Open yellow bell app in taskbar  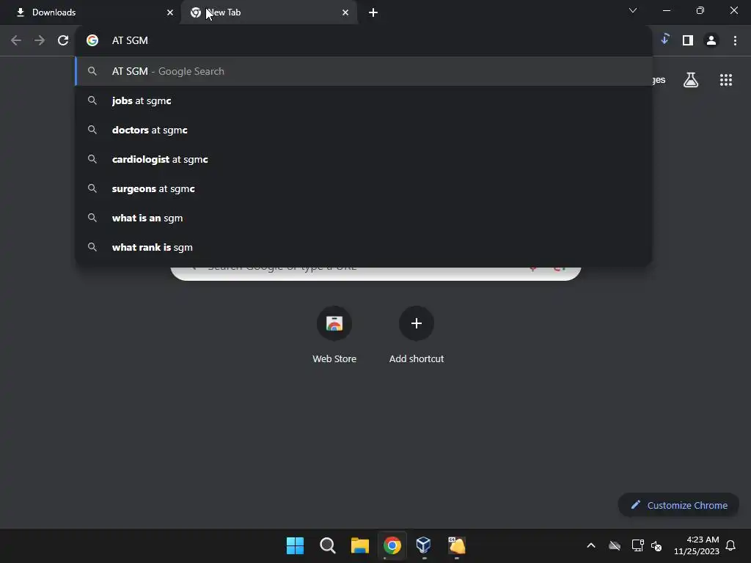point(456,545)
